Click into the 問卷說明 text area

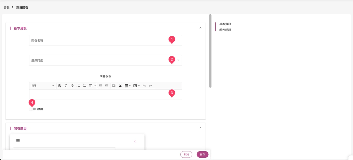[x=105, y=94]
